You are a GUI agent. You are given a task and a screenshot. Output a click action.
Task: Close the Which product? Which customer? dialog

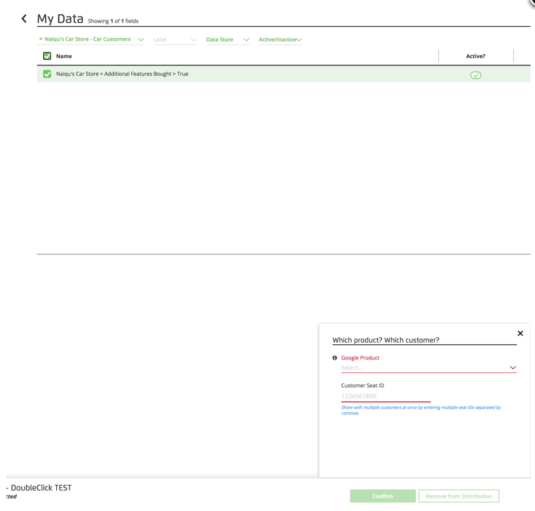pyautogui.click(x=520, y=333)
